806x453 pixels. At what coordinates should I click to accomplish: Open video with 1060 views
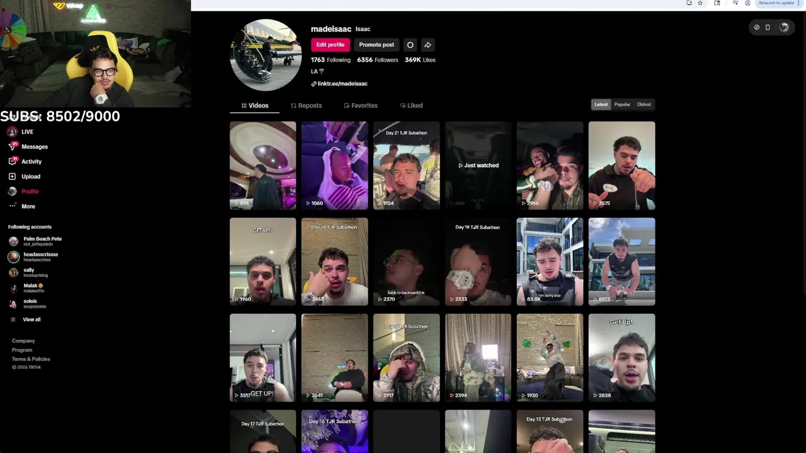pyautogui.click(x=334, y=165)
